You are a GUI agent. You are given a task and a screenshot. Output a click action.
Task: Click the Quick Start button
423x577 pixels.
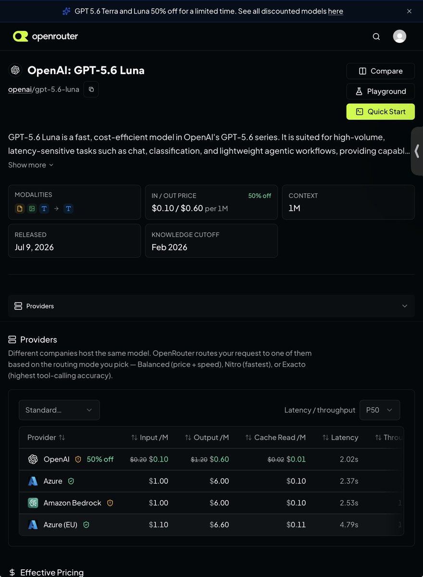381,112
